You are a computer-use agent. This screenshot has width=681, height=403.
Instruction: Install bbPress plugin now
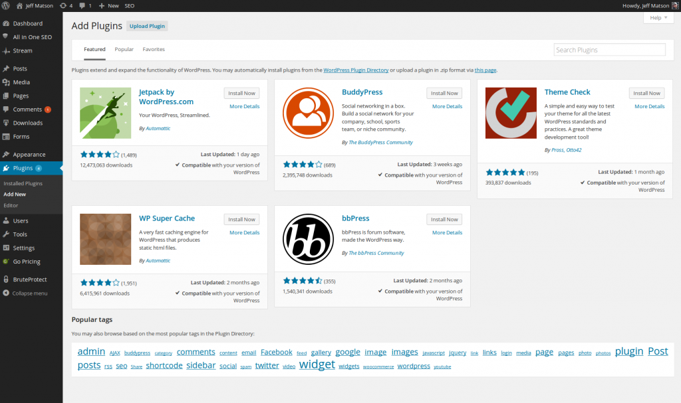point(444,220)
